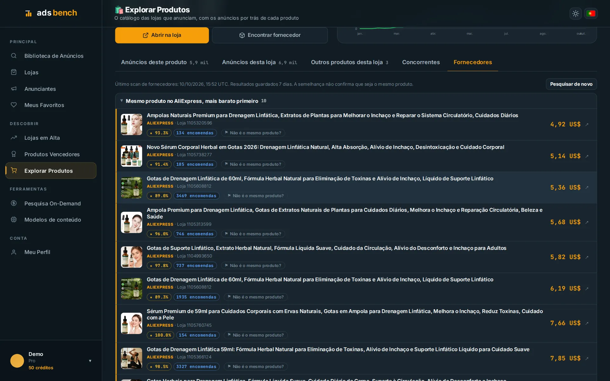
Task: Click the 7,66 US$ price
Action: tap(565, 323)
